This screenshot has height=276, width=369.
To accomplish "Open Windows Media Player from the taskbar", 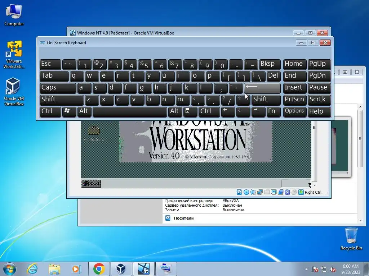I will pyautogui.click(x=76, y=269).
